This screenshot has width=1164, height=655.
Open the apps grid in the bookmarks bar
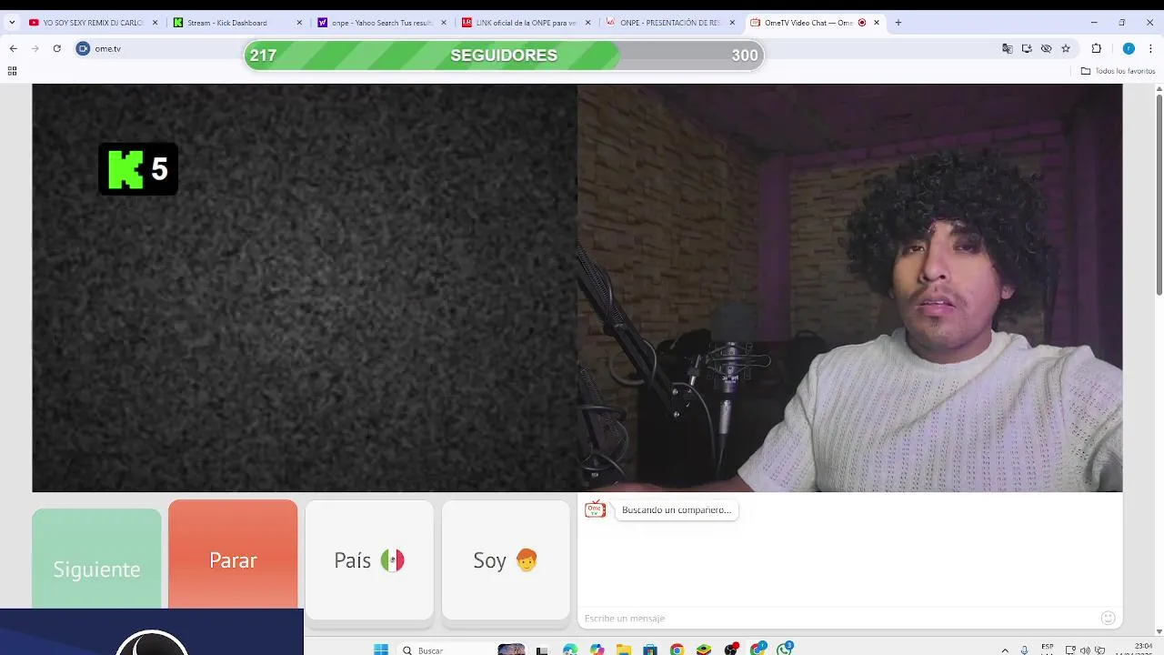tap(12, 71)
